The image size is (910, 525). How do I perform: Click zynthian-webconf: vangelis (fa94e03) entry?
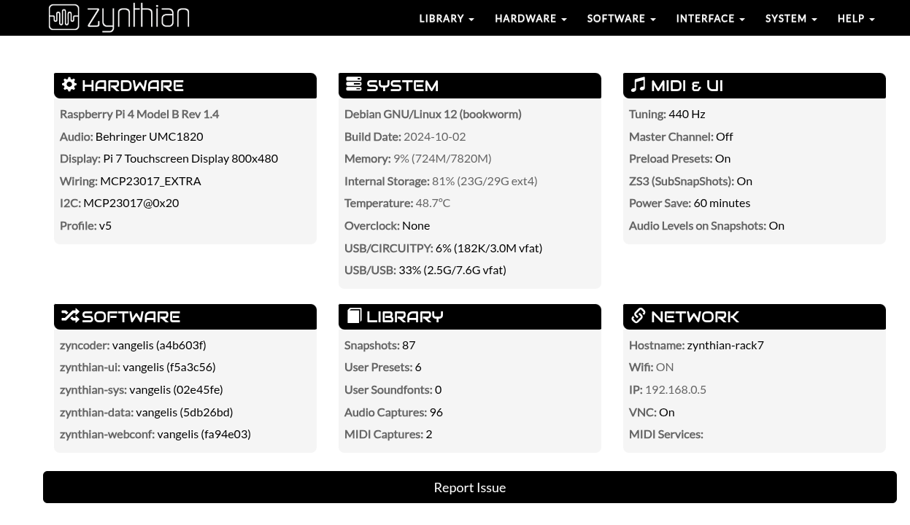click(x=155, y=434)
